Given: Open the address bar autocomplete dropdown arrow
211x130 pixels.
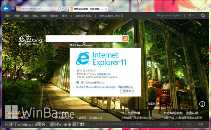Looking at the screenshot, I should coord(63,8).
